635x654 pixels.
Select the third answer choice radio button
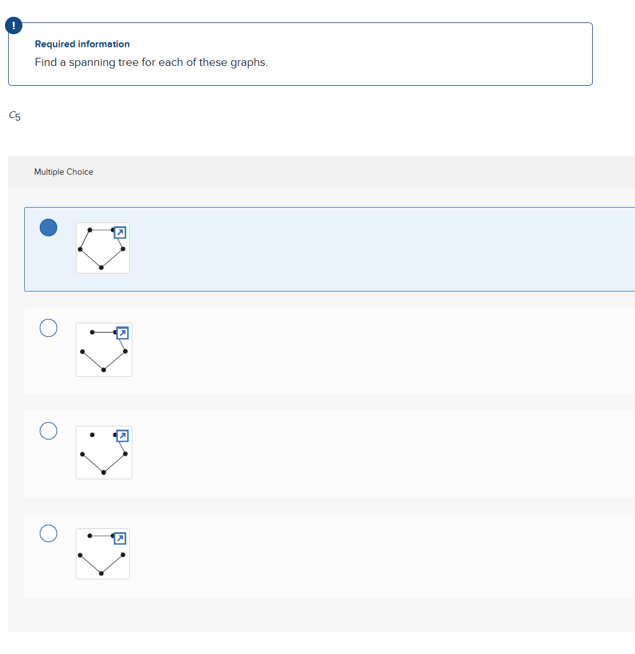point(48,430)
